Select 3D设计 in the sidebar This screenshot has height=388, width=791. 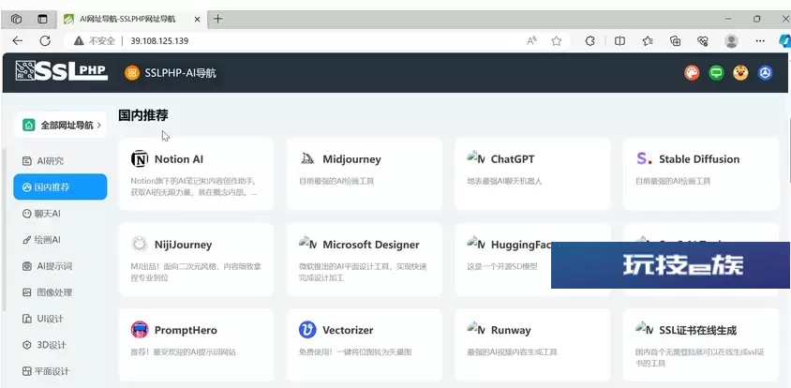coord(60,345)
